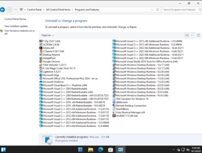
Task: Open the help question mark button
Action: click(x=198, y=35)
